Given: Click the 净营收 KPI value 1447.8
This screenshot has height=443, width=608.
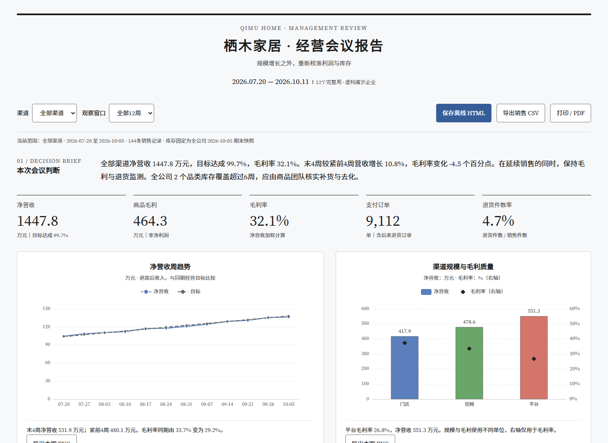Looking at the screenshot, I should click(x=38, y=221).
